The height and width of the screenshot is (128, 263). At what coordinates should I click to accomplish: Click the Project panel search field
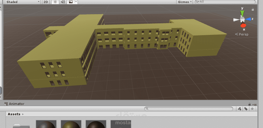[x=189, y=109]
